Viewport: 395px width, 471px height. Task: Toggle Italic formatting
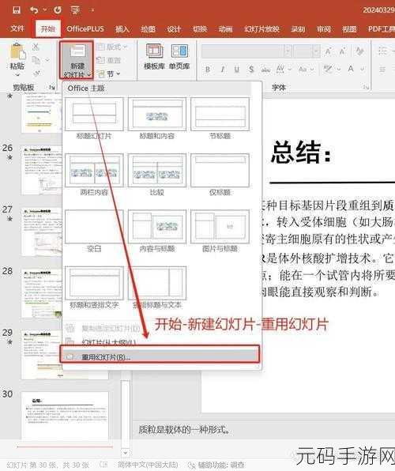tap(222, 70)
